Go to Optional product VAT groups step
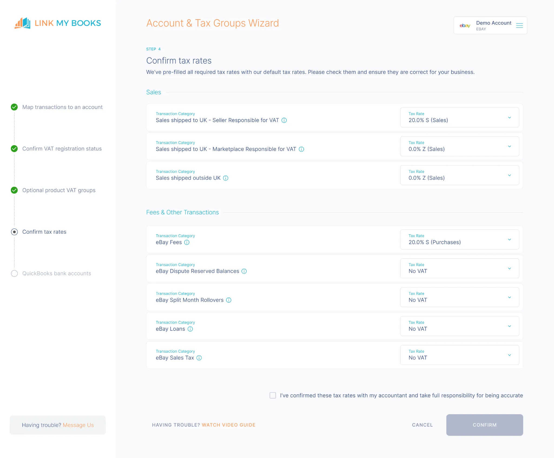This screenshot has height=458, width=554. click(59, 190)
